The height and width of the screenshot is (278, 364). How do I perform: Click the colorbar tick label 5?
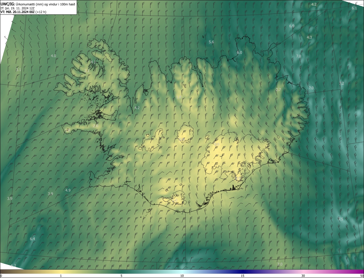[121, 276]
